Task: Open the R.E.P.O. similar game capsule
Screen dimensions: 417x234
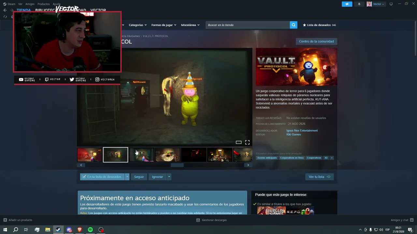Action: (300, 211)
